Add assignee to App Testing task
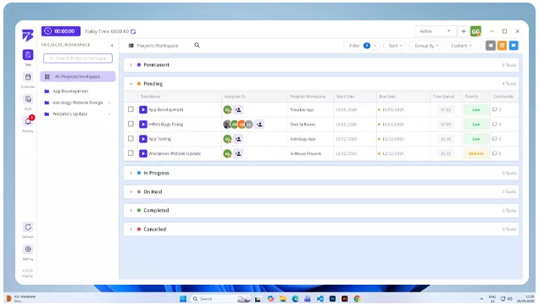Image resolution: width=539 pixels, height=305 pixels. [238, 139]
